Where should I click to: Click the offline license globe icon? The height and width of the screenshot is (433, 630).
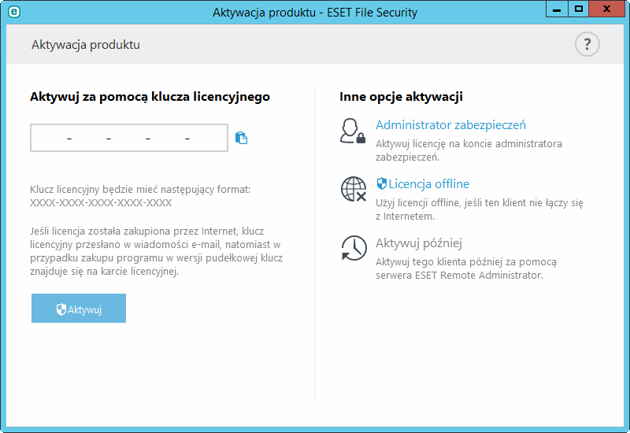(354, 189)
